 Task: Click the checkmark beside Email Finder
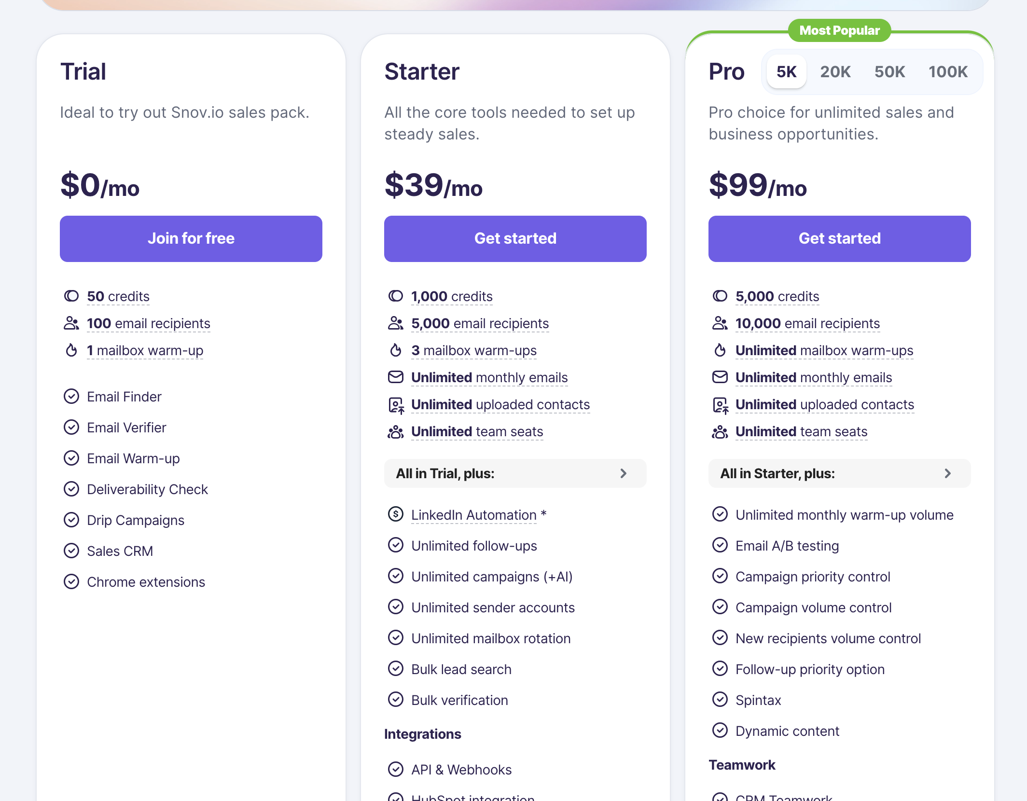point(71,396)
